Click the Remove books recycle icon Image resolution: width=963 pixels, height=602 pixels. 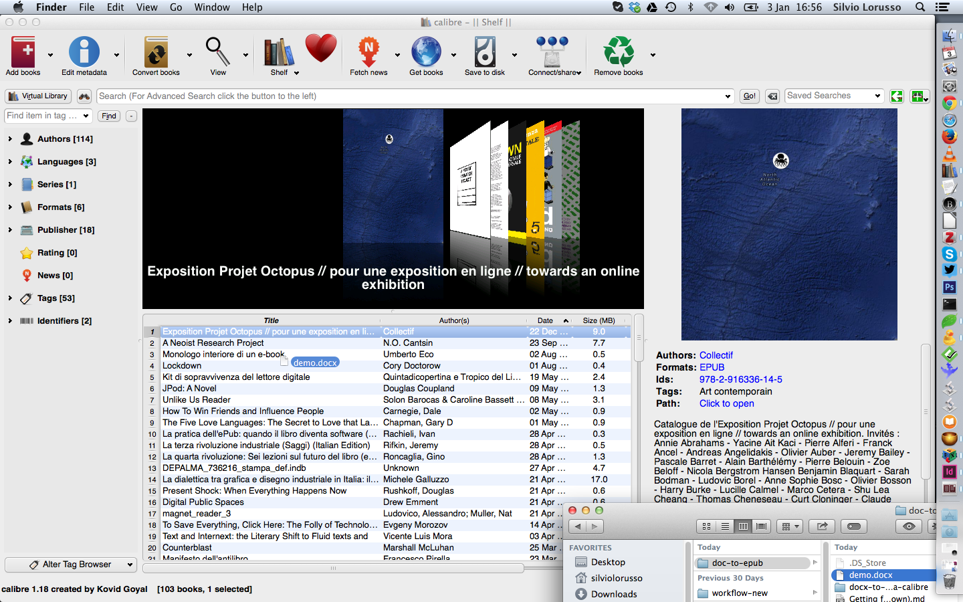click(619, 52)
